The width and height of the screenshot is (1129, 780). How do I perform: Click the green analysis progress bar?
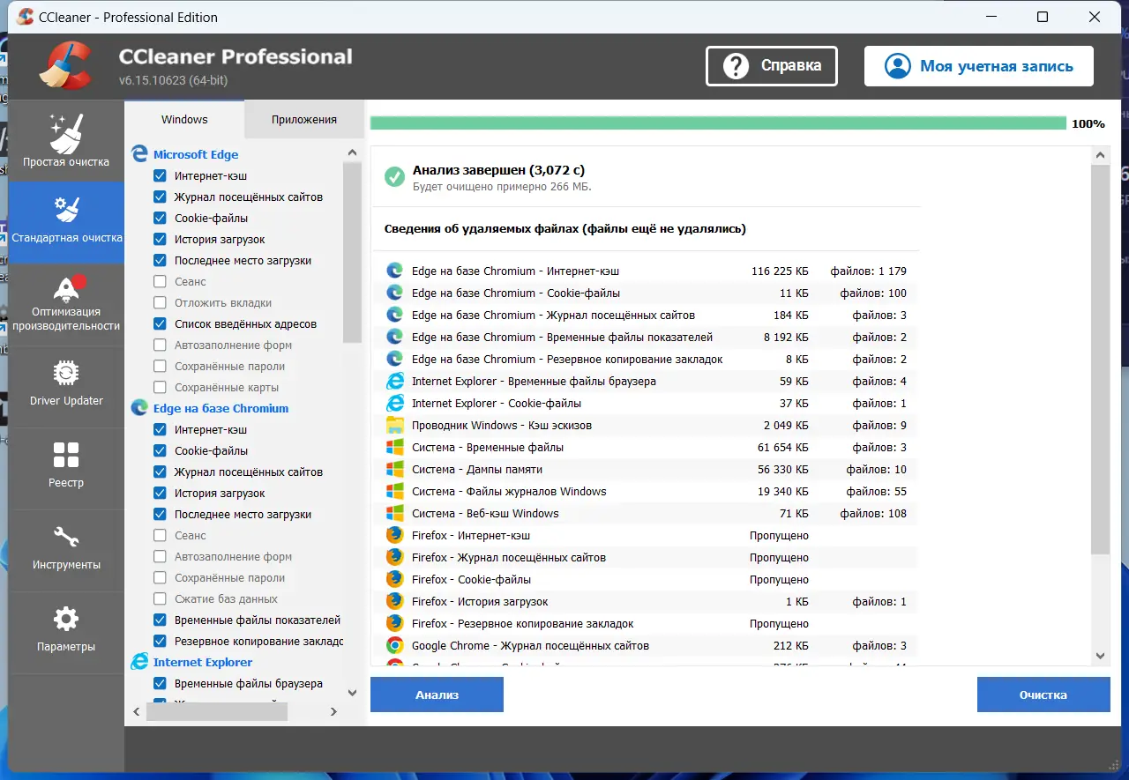point(718,123)
